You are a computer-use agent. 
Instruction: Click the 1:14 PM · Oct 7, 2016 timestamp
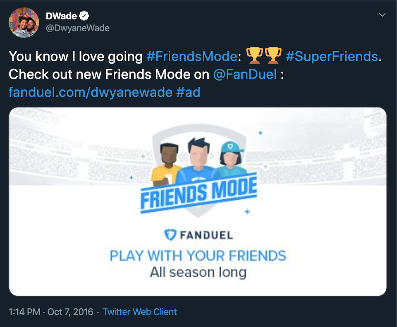click(50, 312)
